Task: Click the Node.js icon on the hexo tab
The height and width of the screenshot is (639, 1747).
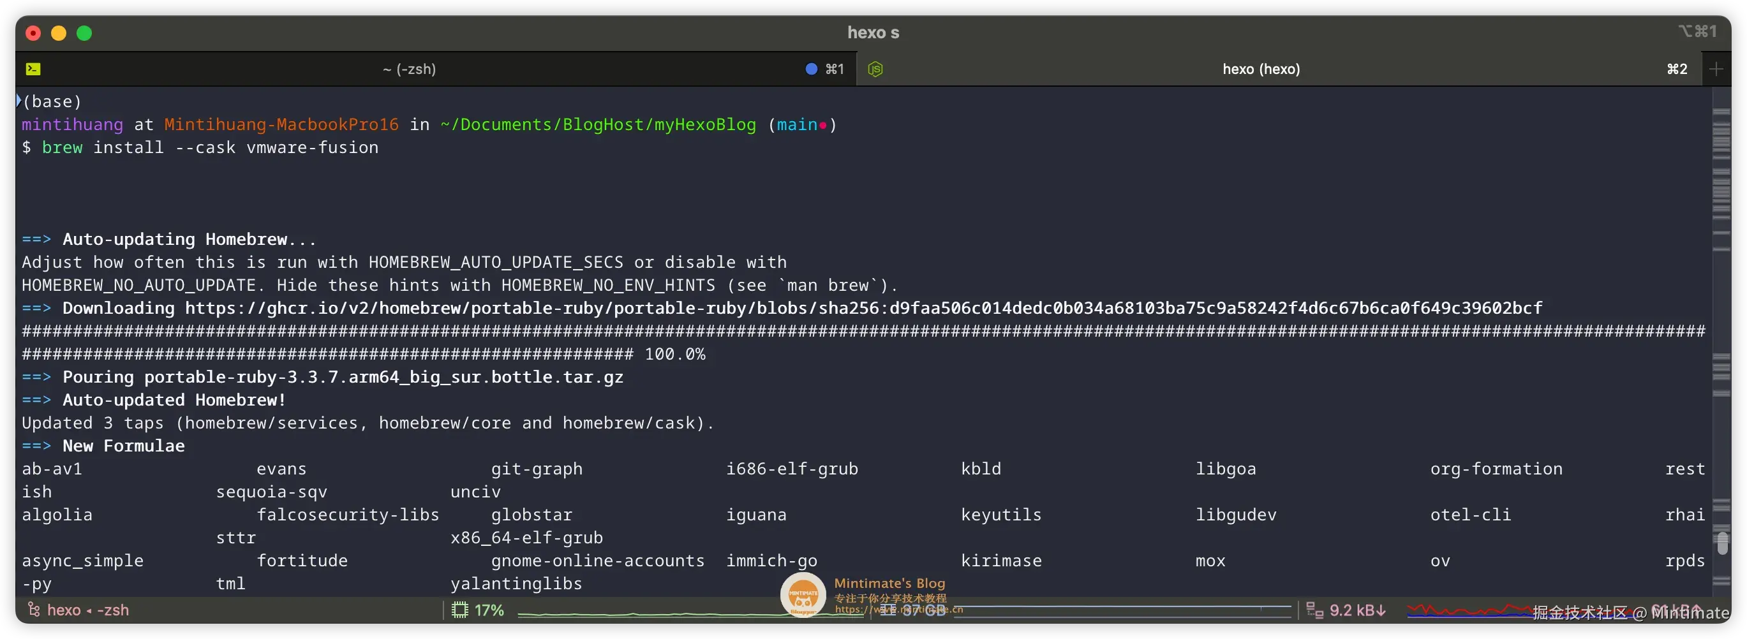Action: click(875, 68)
